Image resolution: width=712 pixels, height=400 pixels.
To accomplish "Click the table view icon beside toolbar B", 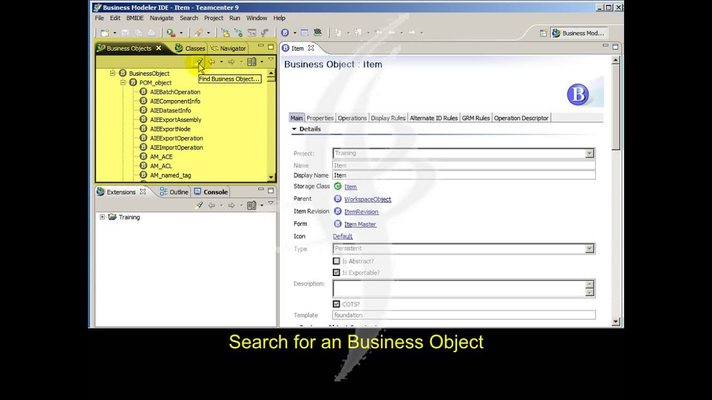I will (x=304, y=33).
